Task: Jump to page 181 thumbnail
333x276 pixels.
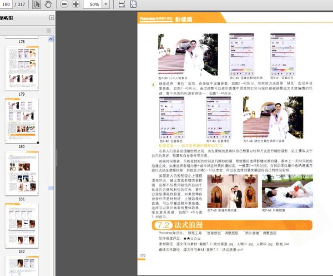Action: click(x=22, y=172)
